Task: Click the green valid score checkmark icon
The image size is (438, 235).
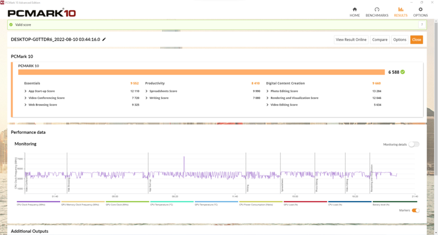Action: pyautogui.click(x=11, y=25)
